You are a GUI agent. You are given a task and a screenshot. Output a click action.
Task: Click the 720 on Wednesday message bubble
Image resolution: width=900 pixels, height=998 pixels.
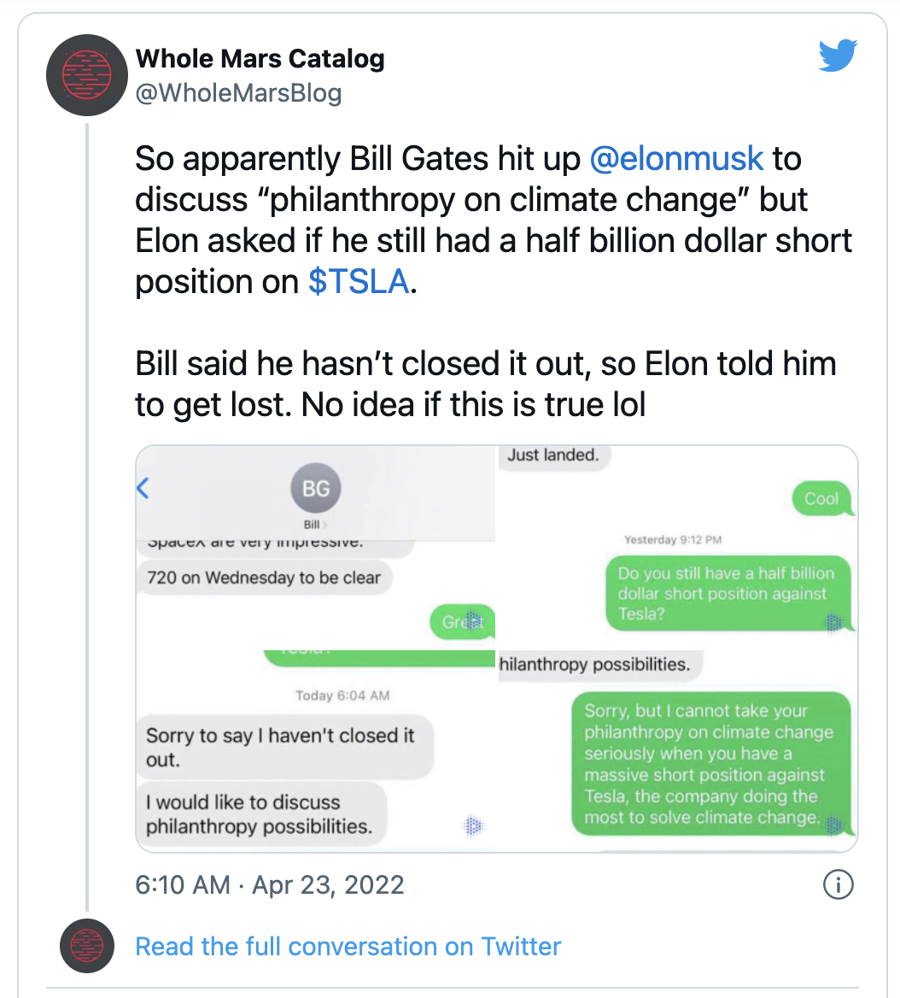point(265,578)
